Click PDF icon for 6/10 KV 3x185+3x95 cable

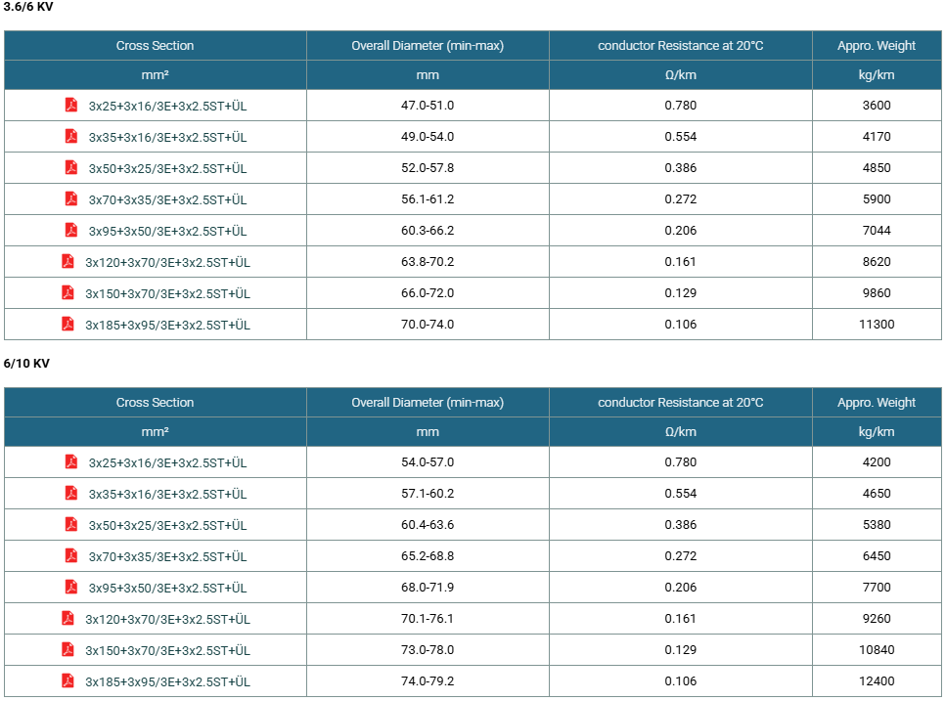point(68,681)
